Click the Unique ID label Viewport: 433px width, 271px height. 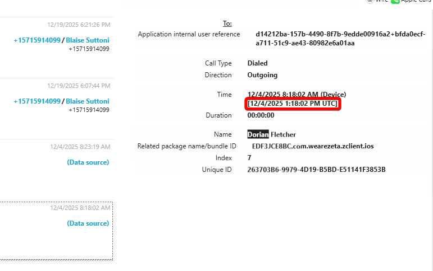[217, 170]
